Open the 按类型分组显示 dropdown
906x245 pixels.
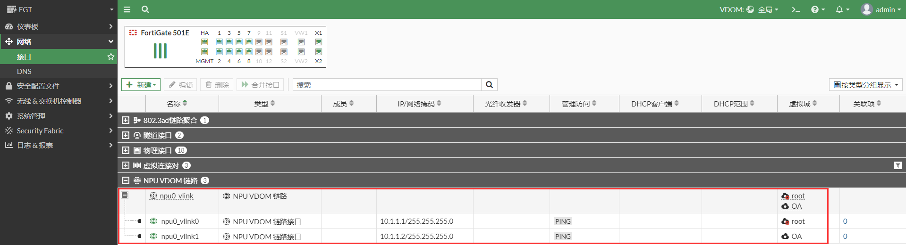pos(865,85)
